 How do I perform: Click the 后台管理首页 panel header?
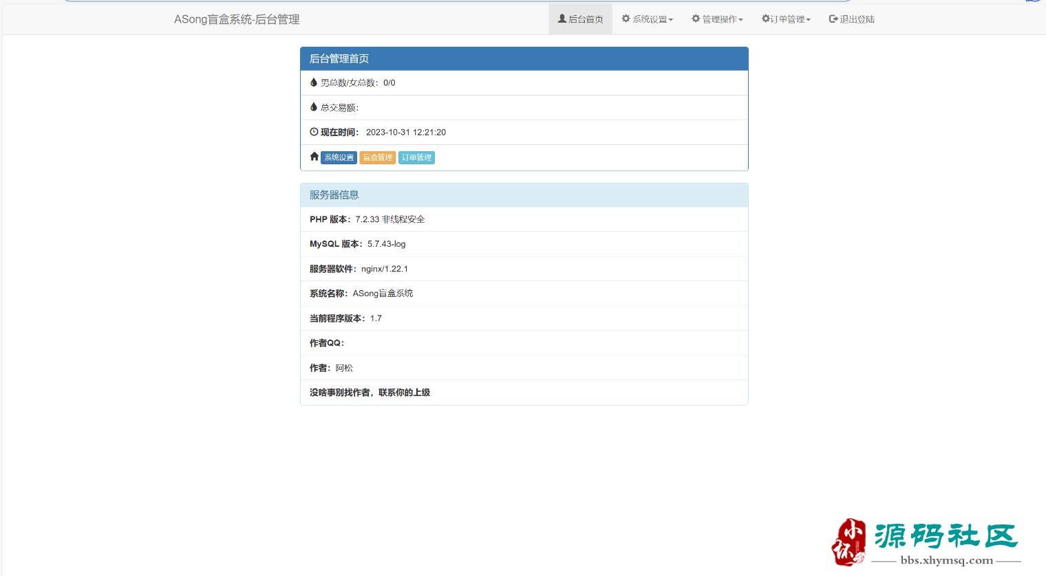pos(524,58)
